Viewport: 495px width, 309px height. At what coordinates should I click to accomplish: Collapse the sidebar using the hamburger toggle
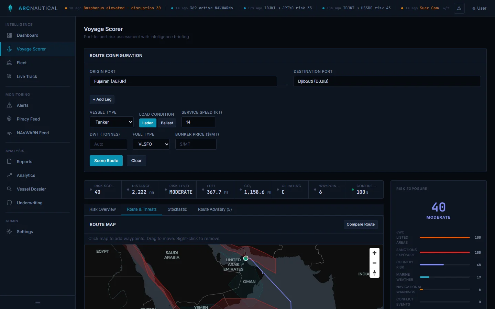click(x=37, y=302)
